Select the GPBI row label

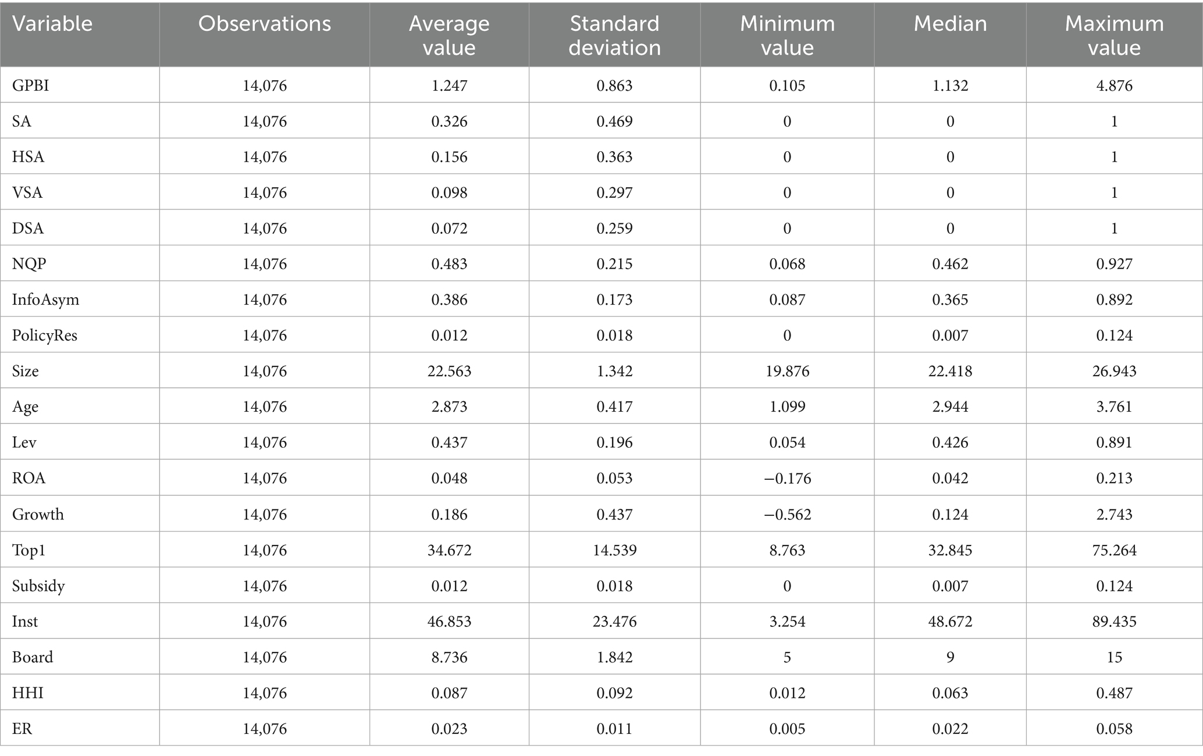pos(30,85)
